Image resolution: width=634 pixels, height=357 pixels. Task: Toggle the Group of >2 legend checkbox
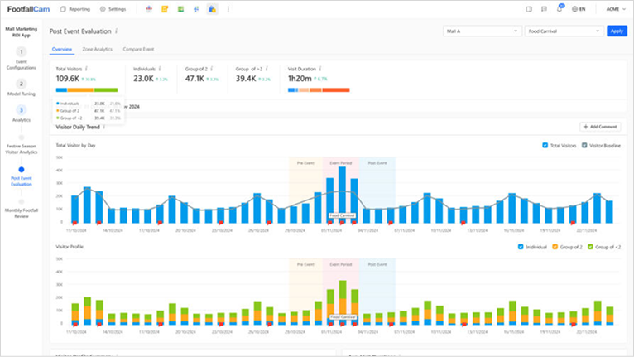[590, 247]
